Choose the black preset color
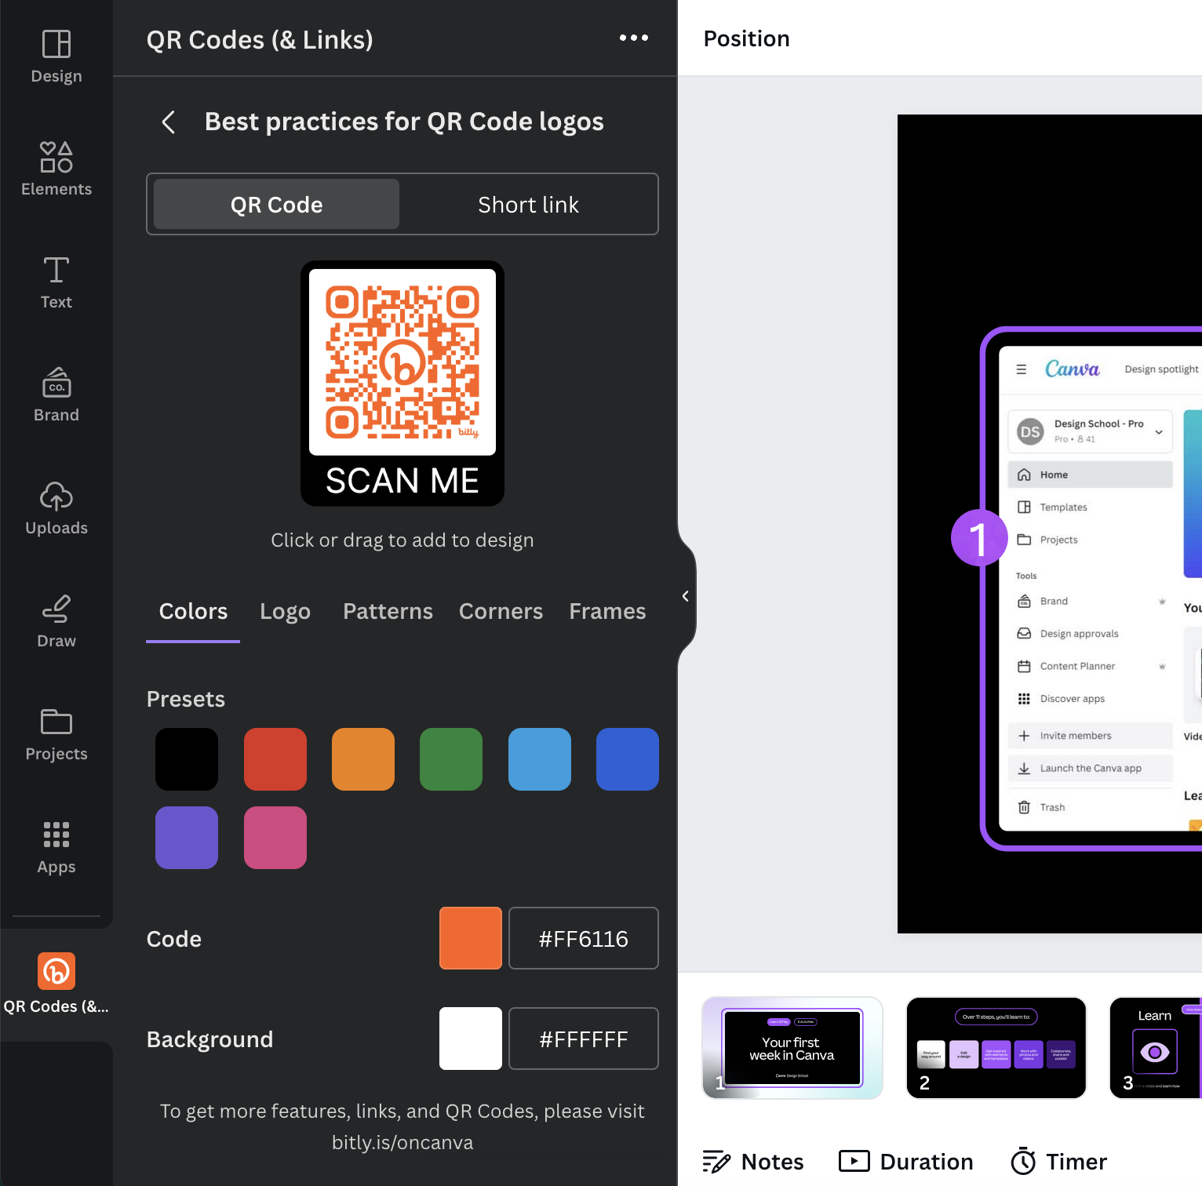This screenshot has width=1202, height=1186. click(187, 759)
